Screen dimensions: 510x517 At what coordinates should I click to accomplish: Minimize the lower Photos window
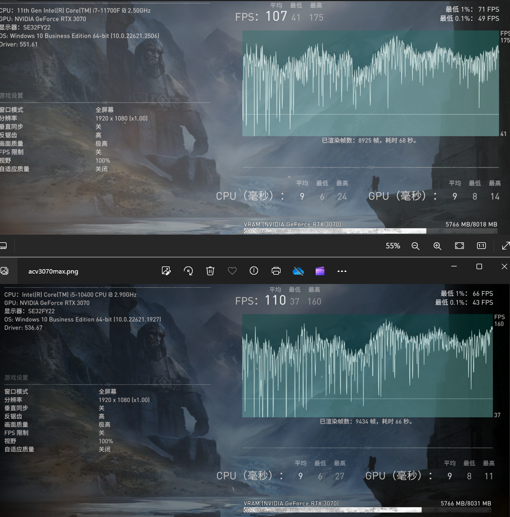[x=454, y=266]
